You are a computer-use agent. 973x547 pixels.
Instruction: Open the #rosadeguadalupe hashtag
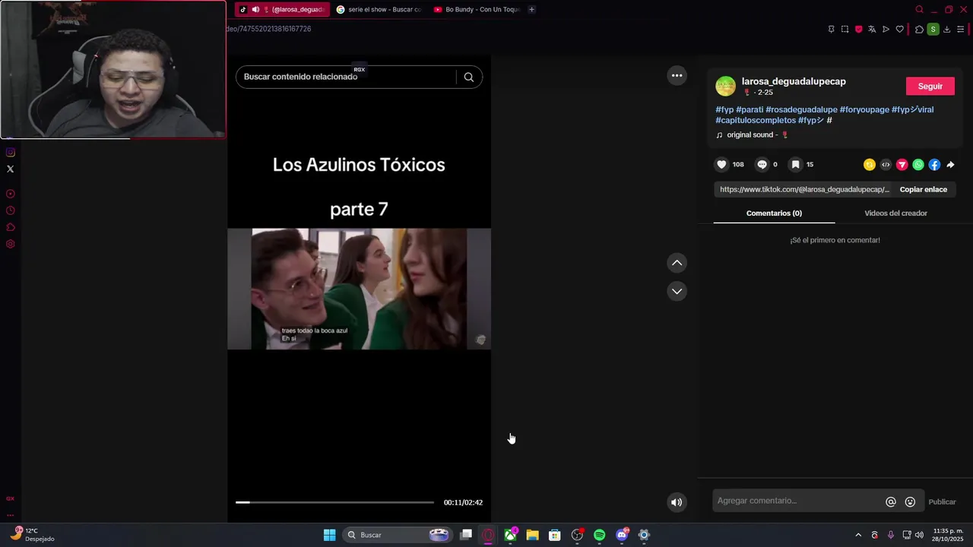pyautogui.click(x=801, y=109)
